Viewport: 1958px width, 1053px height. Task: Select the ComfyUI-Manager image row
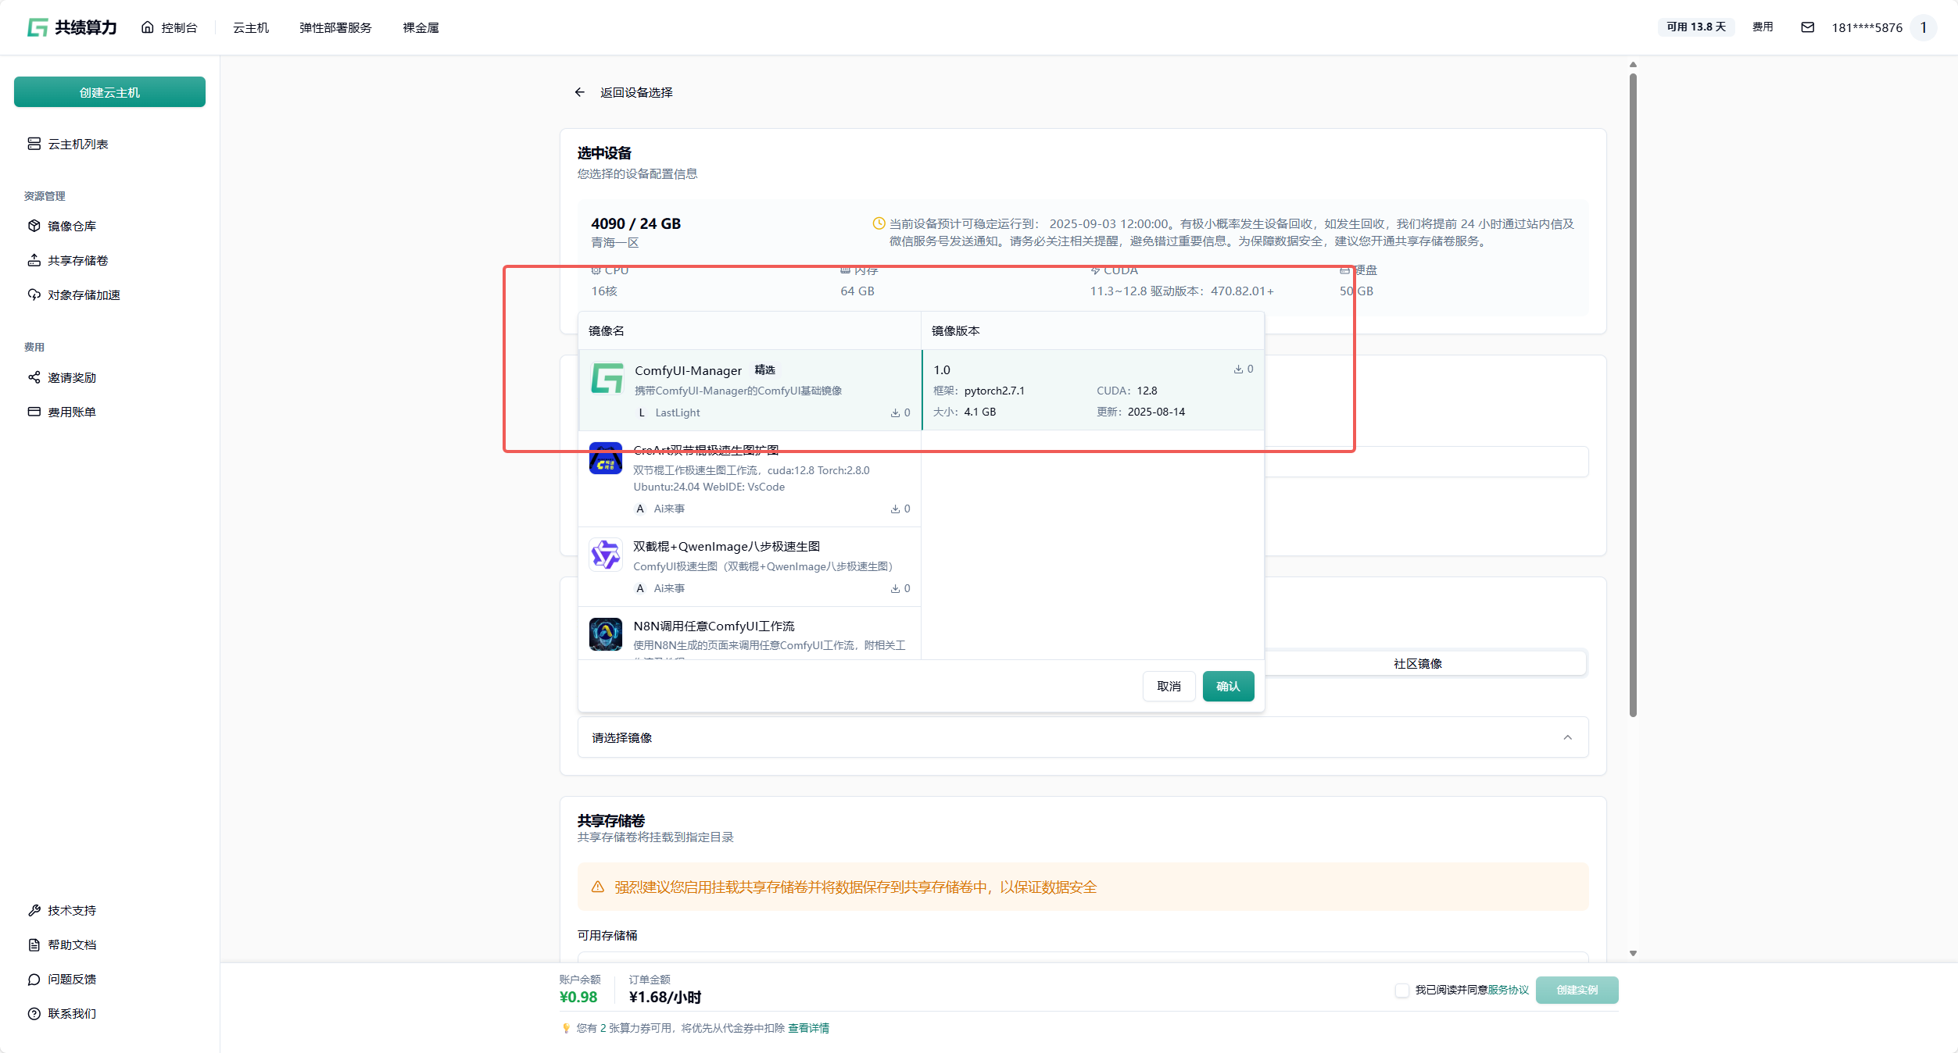pos(750,390)
